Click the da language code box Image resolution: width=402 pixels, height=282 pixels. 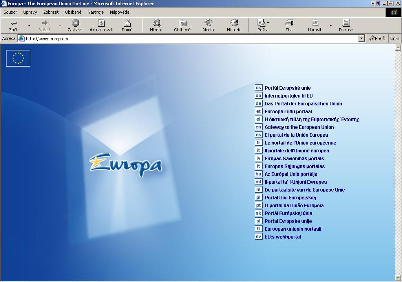pyautogui.click(x=258, y=96)
